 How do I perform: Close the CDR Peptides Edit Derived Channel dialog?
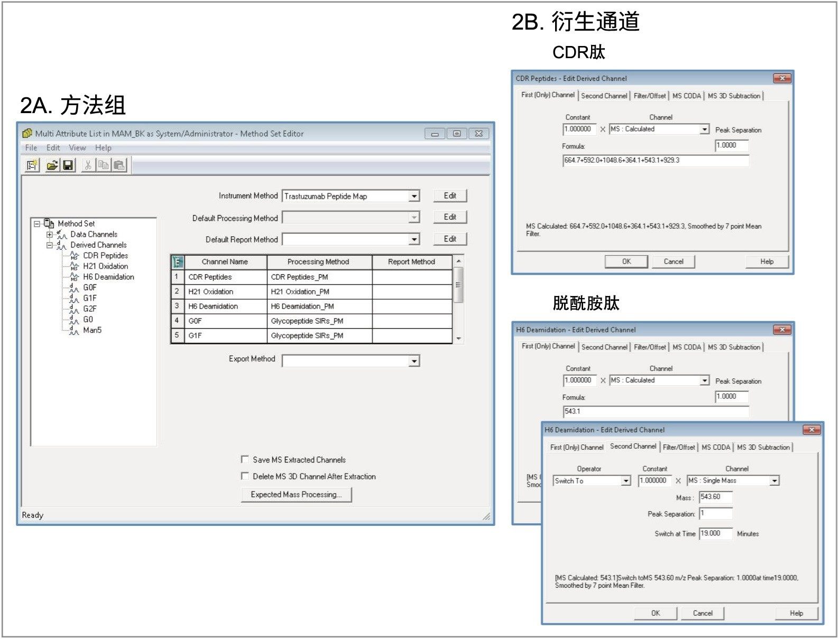click(x=782, y=78)
